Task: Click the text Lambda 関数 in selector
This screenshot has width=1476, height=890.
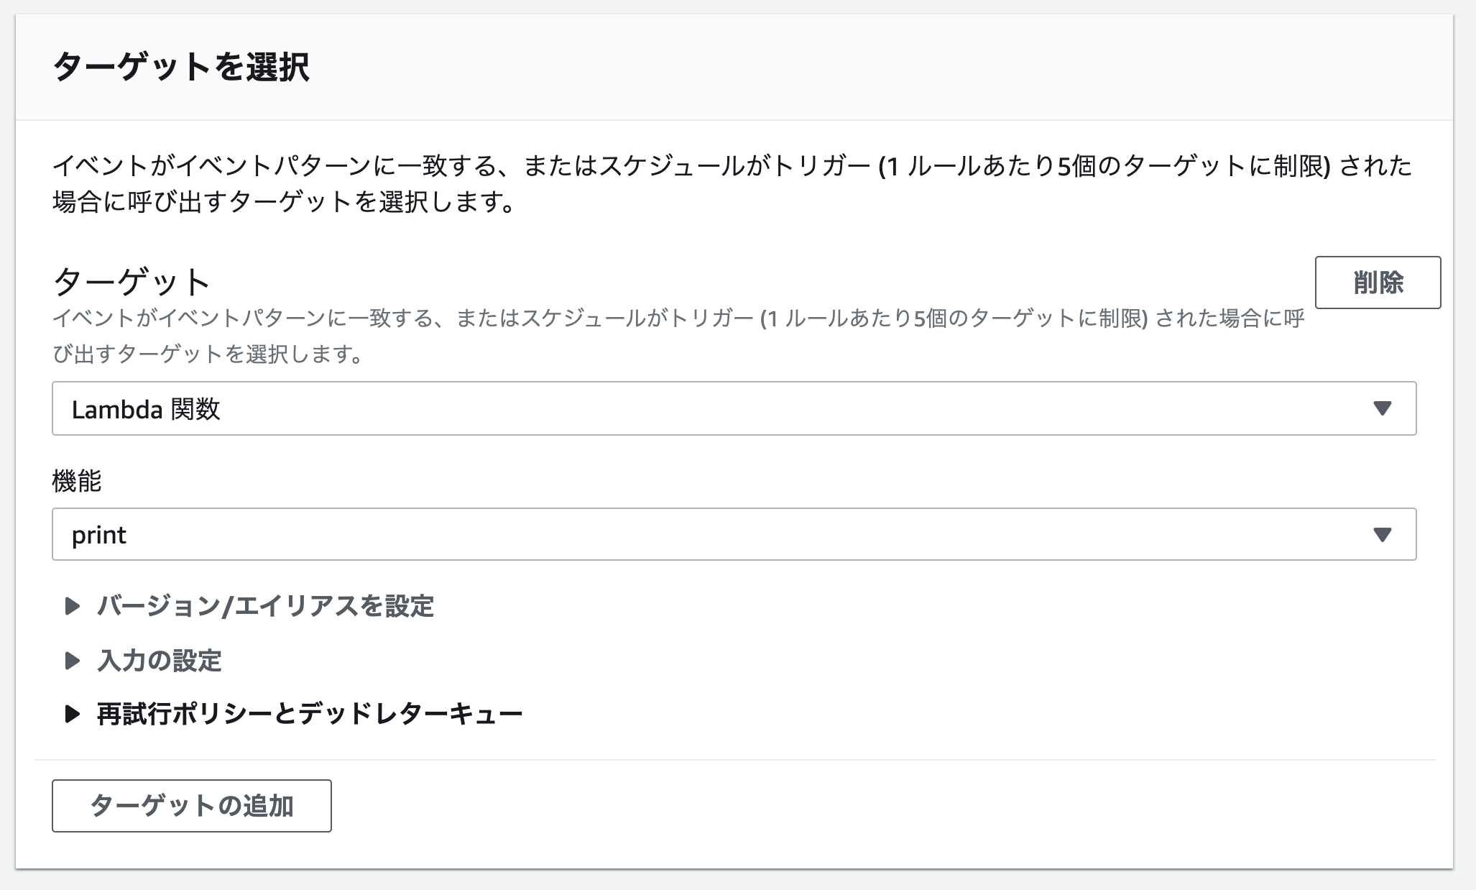Action: [146, 409]
